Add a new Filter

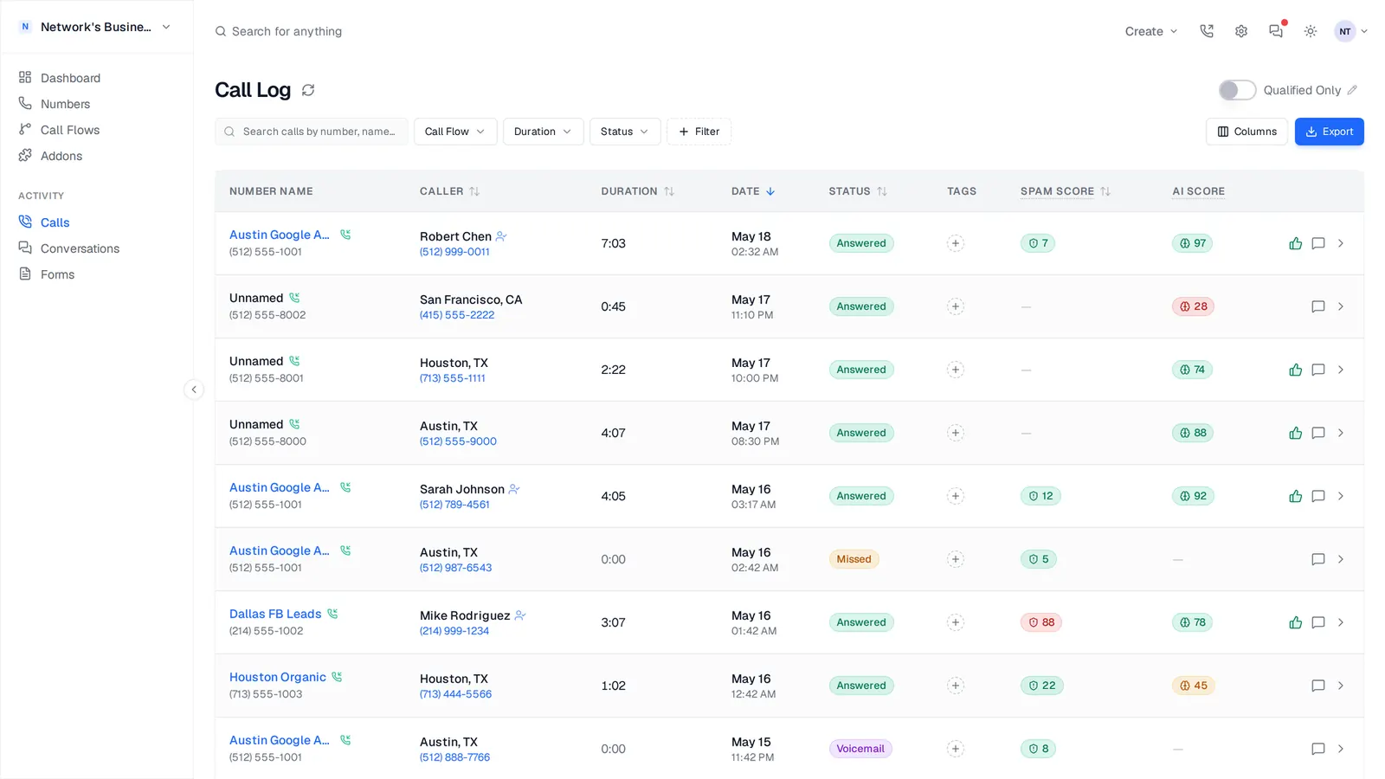699,132
